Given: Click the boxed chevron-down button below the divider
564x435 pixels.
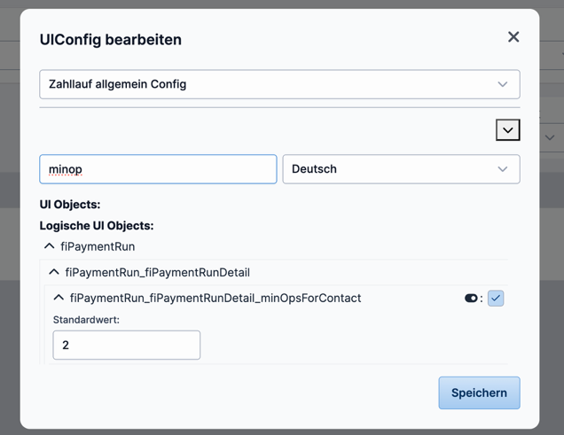Looking at the screenshot, I should [507, 130].
